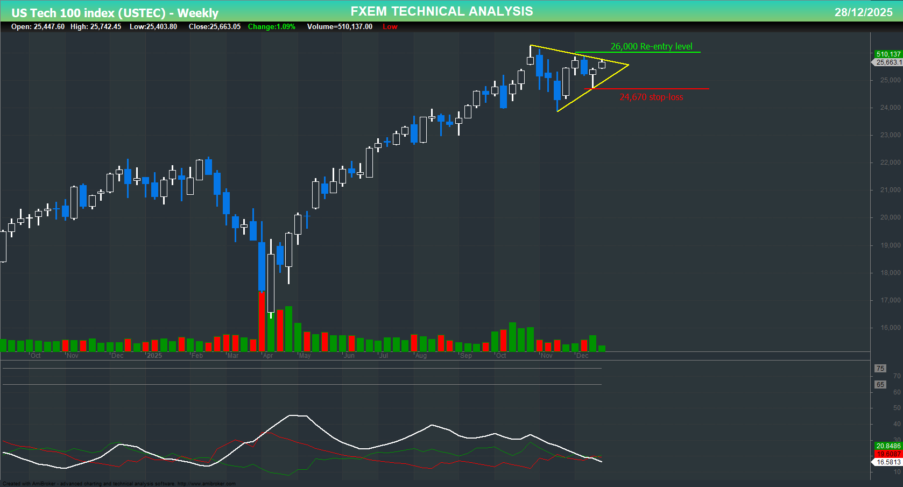903x487 pixels.
Task: Click the 75 level marker on indicator axis
Action: (880, 368)
